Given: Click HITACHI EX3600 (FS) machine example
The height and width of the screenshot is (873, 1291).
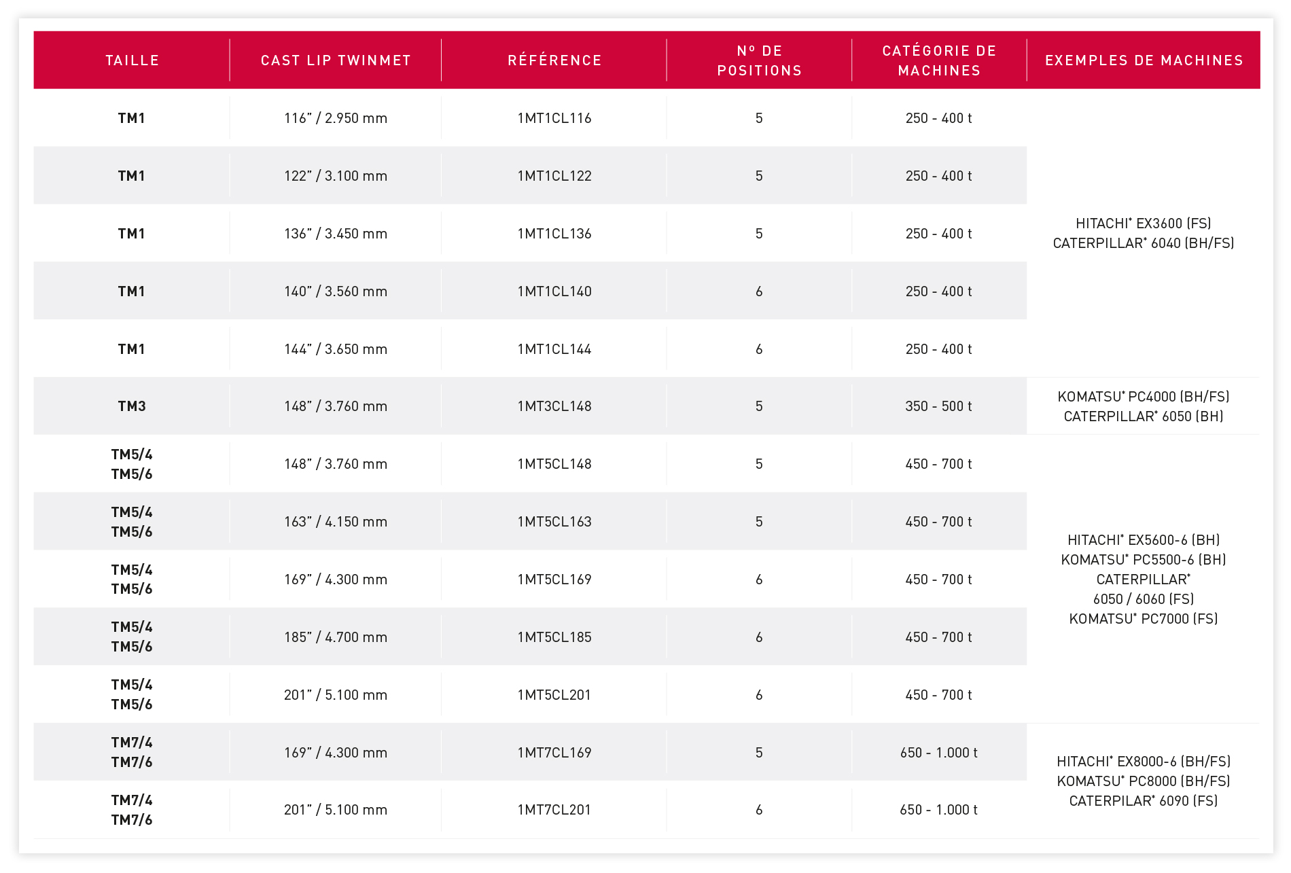Looking at the screenshot, I should pos(1143,224).
